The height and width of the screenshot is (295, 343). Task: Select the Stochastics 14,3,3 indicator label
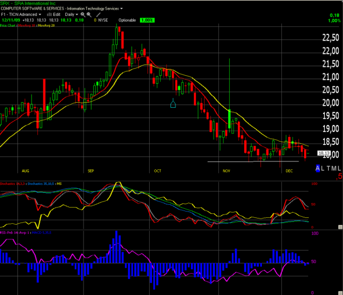tap(12, 184)
